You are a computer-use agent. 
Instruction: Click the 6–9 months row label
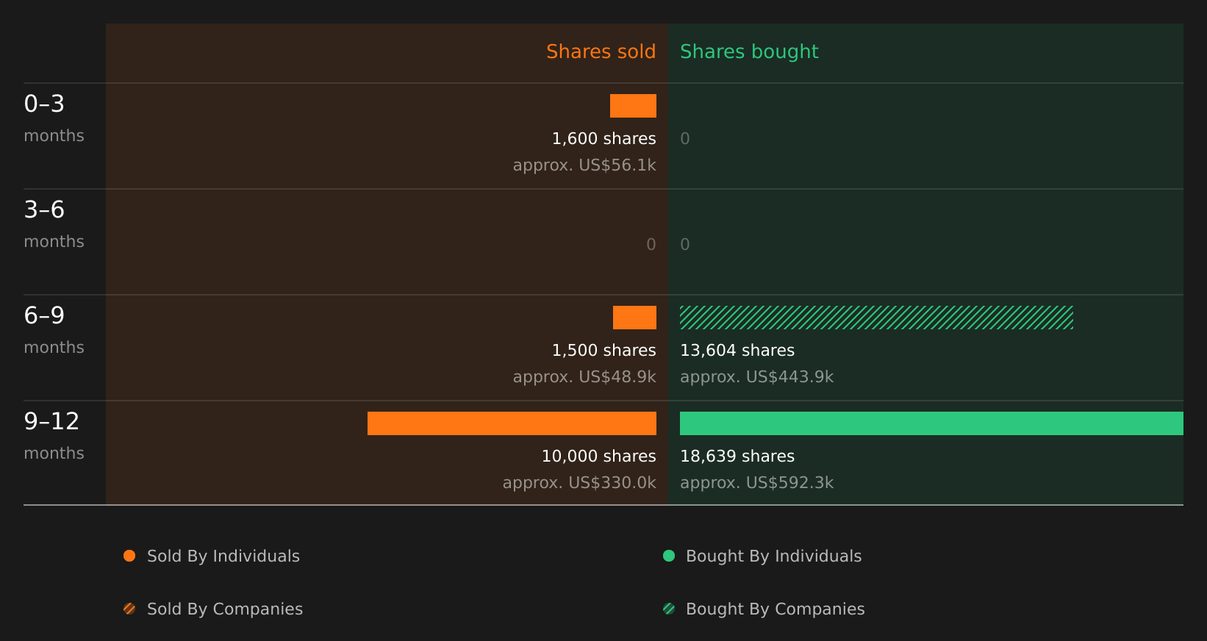click(x=54, y=329)
